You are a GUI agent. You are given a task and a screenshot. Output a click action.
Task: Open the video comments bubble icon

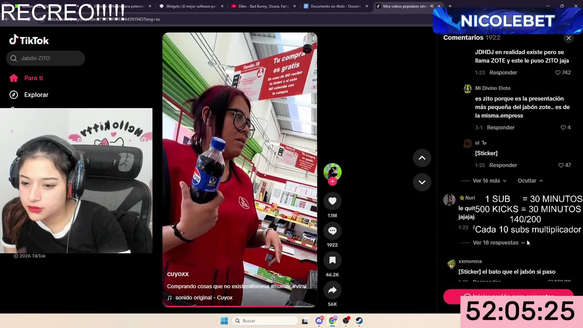332,231
